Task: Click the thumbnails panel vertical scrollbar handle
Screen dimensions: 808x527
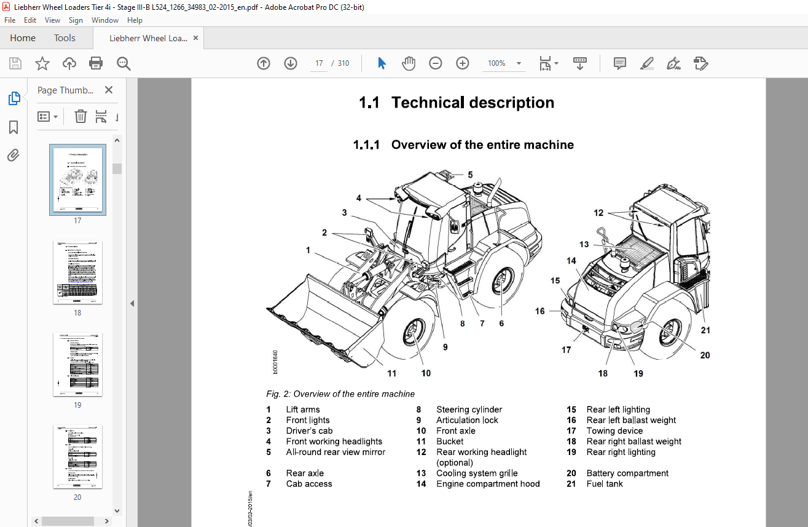Action: coord(117,168)
